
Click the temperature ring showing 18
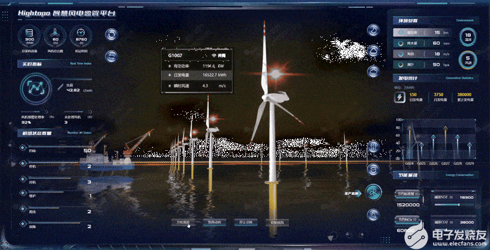467,37
